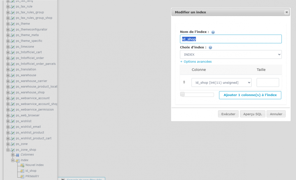The image size is (296, 180).
Task: Expand the ps_tax_rules_group tree node
Action: tap(8, 12)
